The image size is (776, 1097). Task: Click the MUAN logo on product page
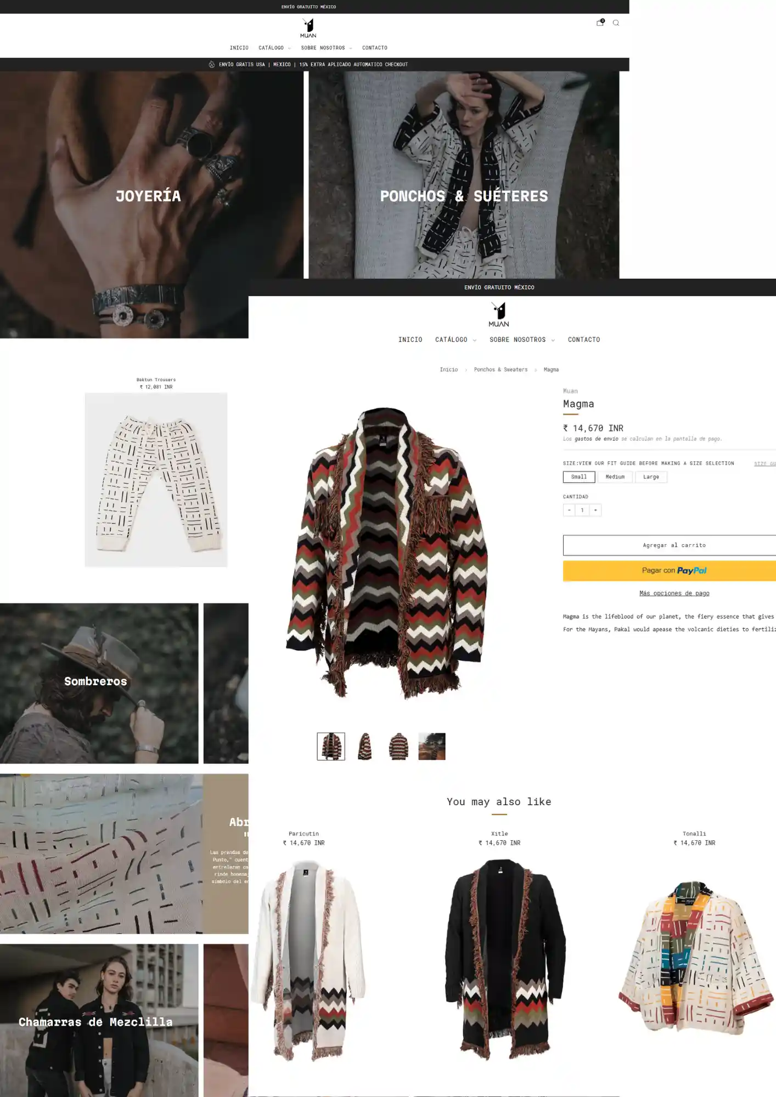tap(499, 315)
